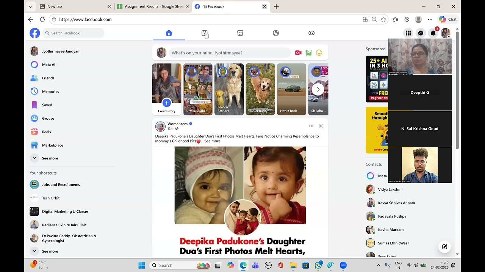Open Memories in left sidebar
This screenshot has width=485, height=272.
click(x=50, y=91)
